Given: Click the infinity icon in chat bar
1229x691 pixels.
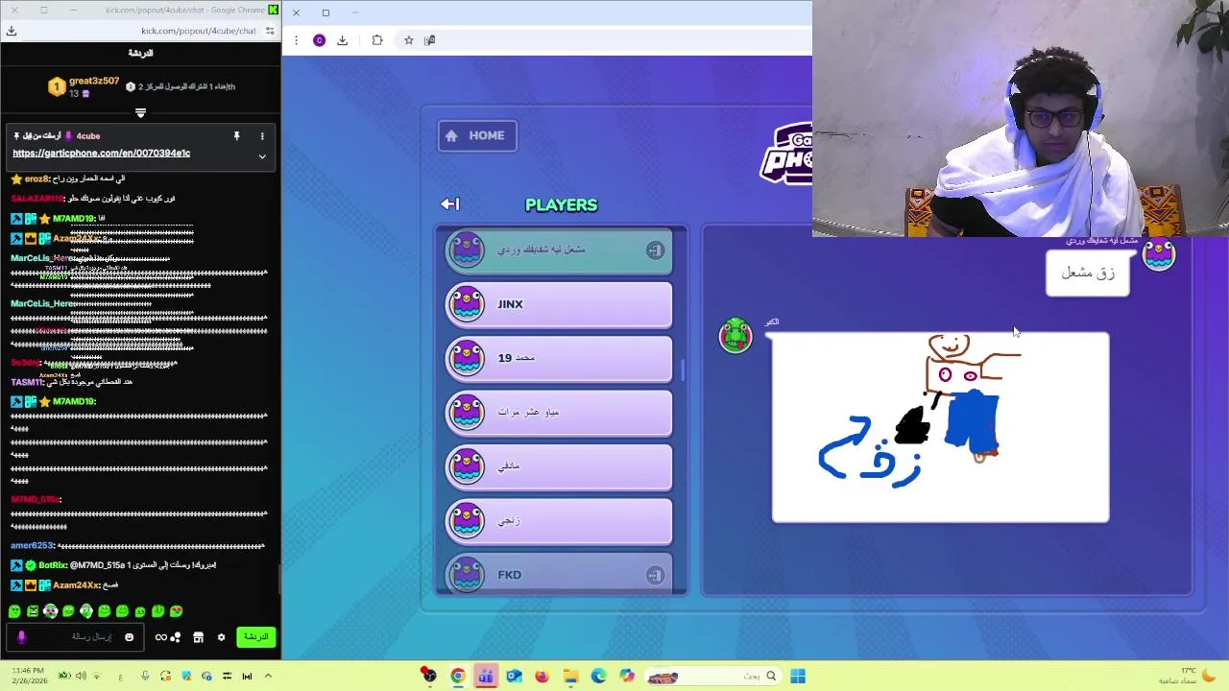Looking at the screenshot, I should click(x=160, y=637).
